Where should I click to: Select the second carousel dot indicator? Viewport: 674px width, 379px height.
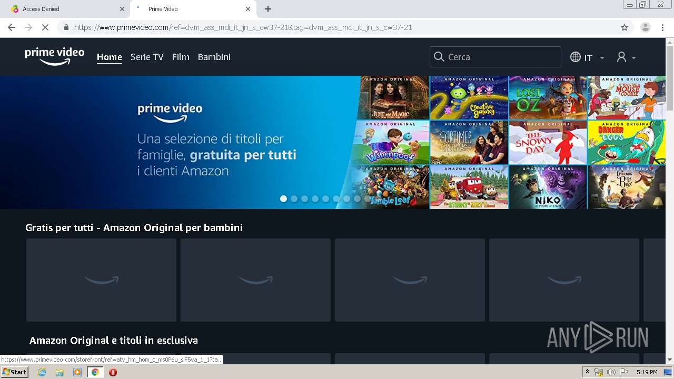coord(294,198)
